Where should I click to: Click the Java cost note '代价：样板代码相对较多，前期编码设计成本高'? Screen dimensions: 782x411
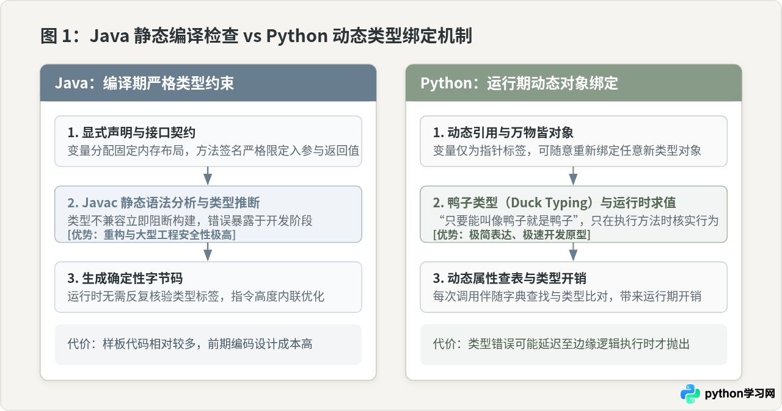(x=189, y=344)
